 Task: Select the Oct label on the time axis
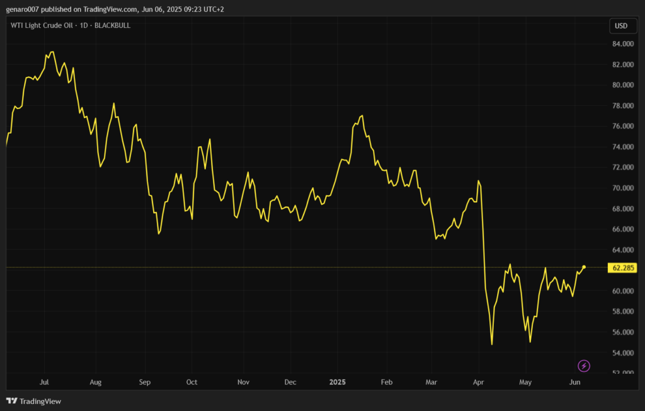click(x=192, y=382)
